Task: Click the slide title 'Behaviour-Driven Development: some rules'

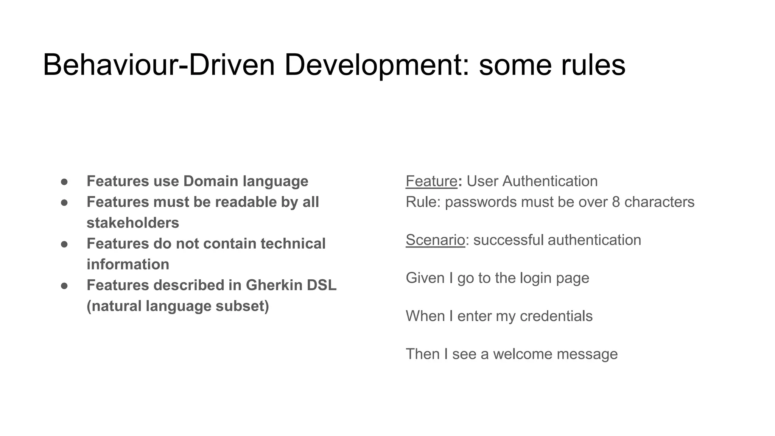Action: click(334, 65)
